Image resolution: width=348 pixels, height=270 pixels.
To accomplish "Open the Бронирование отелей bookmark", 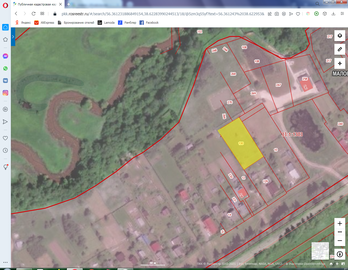I will 76,23.
